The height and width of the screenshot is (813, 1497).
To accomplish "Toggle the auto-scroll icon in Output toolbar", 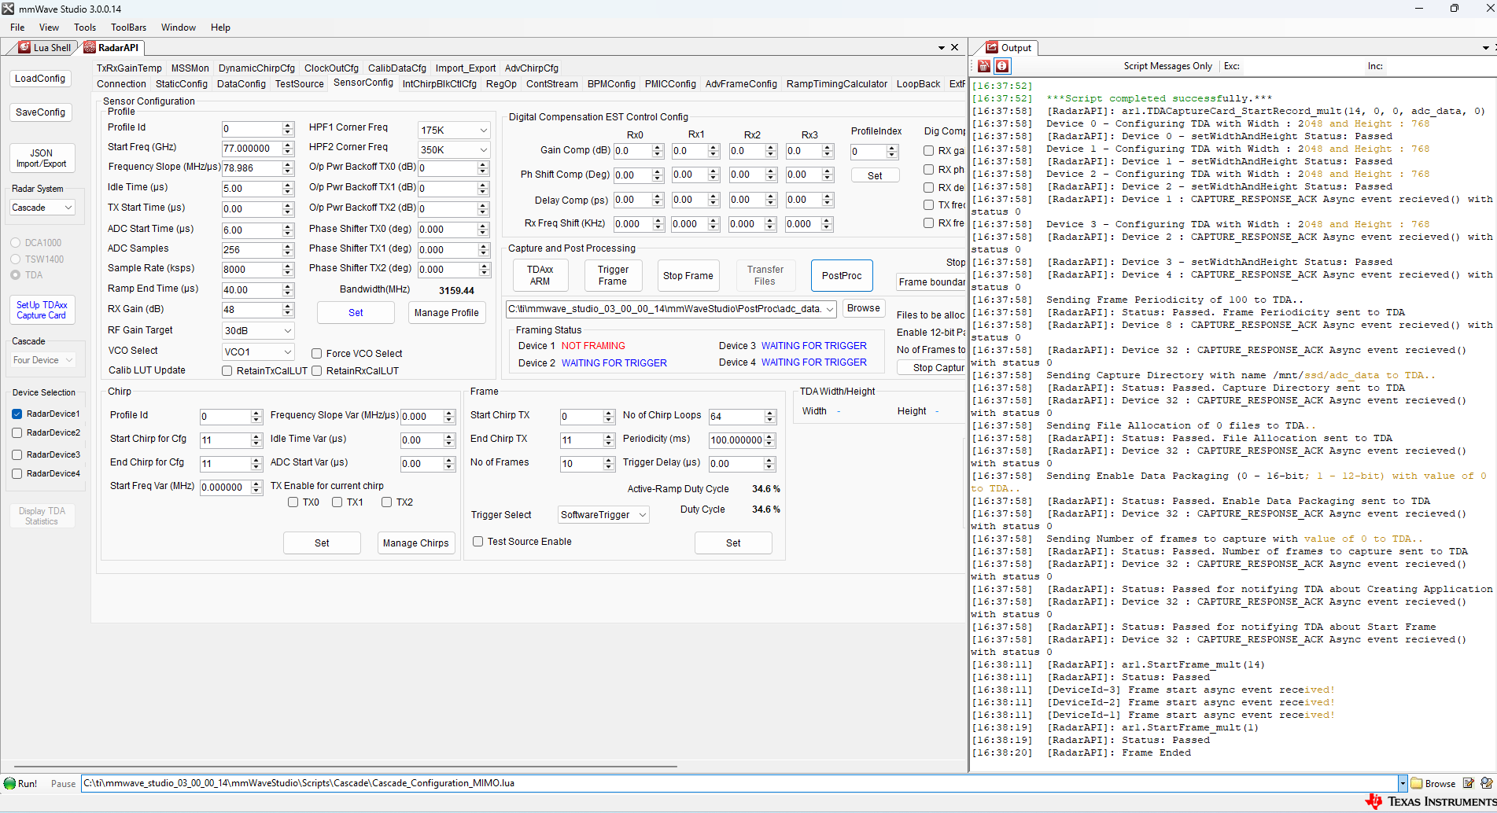I will click(1002, 67).
